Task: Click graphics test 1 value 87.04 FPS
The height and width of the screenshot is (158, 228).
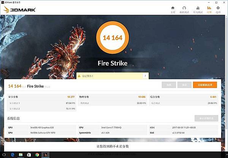Action: (x=71, y=103)
